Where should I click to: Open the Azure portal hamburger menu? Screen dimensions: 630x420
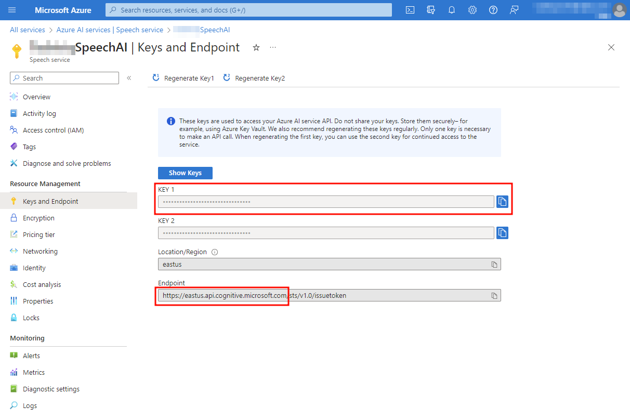[12, 10]
